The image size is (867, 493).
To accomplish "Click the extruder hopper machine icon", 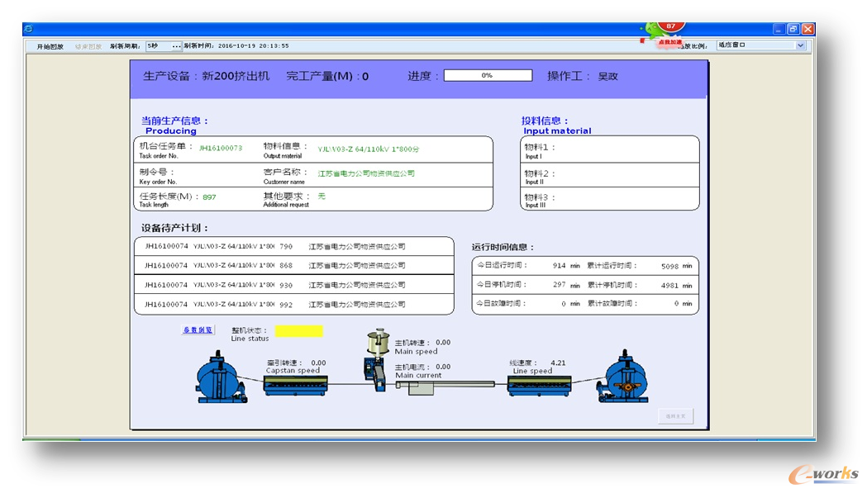I will [x=377, y=360].
